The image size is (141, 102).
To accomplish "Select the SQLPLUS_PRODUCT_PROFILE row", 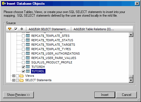I will tap(52, 62).
